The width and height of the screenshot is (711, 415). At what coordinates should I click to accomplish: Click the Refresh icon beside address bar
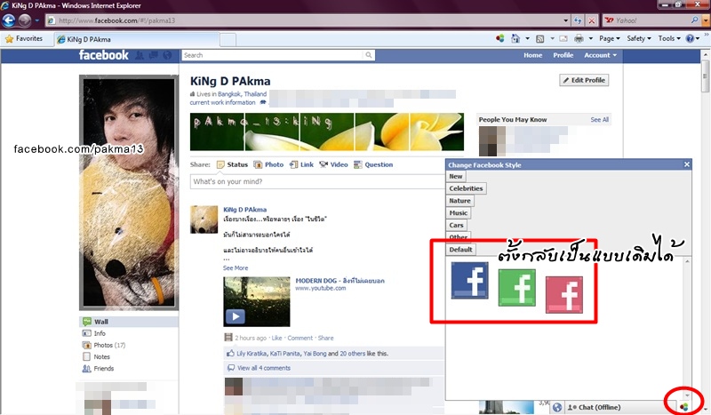pos(578,20)
